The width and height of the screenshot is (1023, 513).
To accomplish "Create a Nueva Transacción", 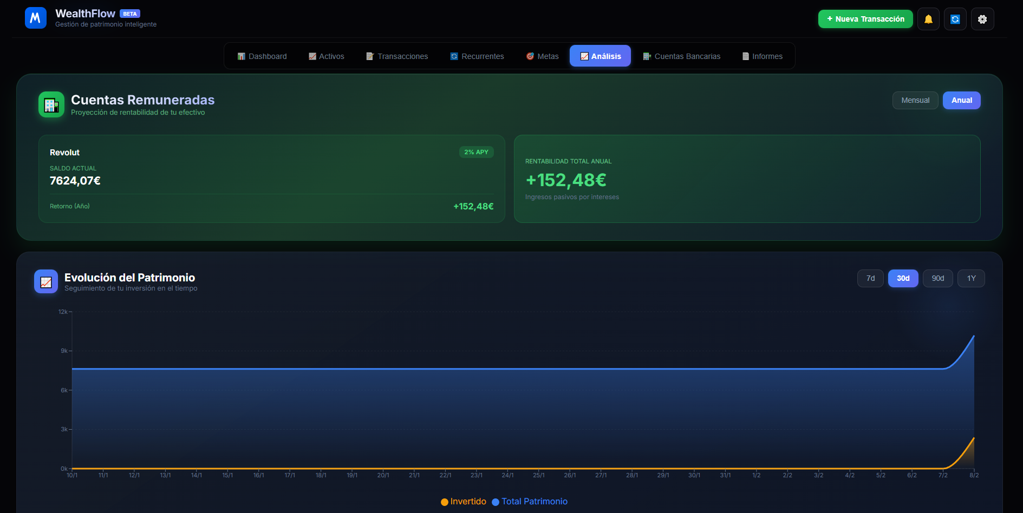I will tap(865, 19).
